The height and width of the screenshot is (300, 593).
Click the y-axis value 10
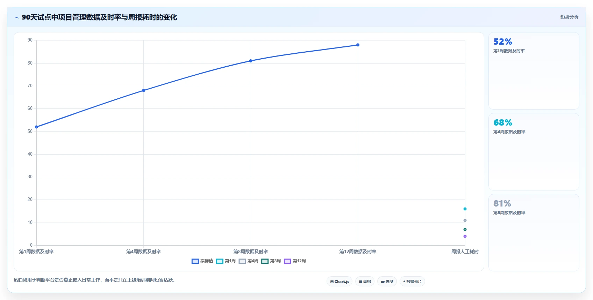[x=30, y=222]
